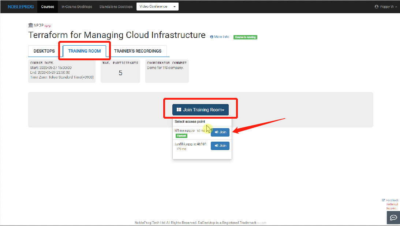Click the NOBLEPROG logo link
Screen dimensions: 400x226
tap(20, 7)
